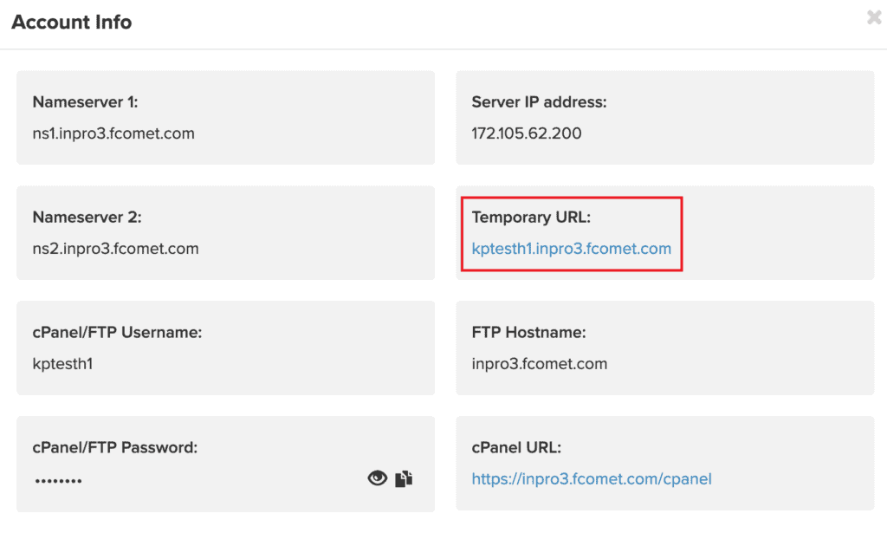Click the "Nameserver 2:" label
887x546 pixels.
(87, 217)
